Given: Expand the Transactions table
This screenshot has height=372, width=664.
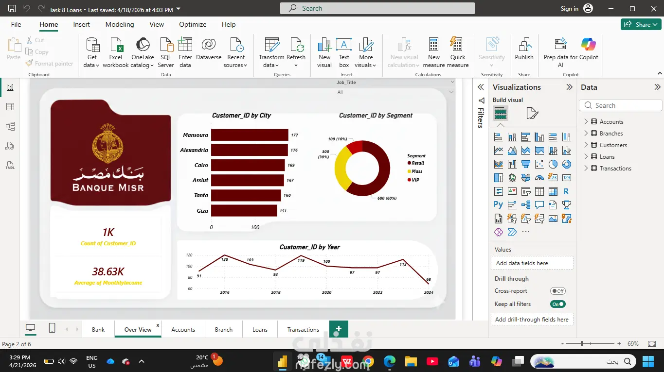Looking at the screenshot, I should point(586,169).
